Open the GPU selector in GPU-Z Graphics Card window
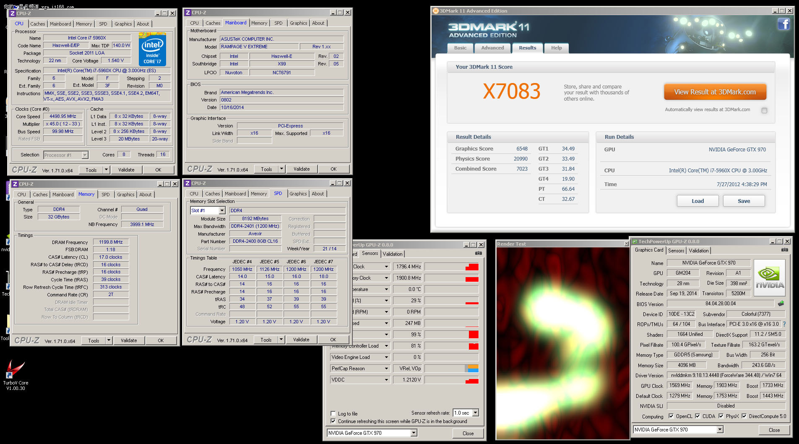The height and width of the screenshot is (444, 799). pyautogui.click(x=720, y=430)
